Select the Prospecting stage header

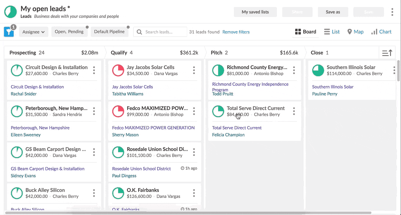(54, 53)
